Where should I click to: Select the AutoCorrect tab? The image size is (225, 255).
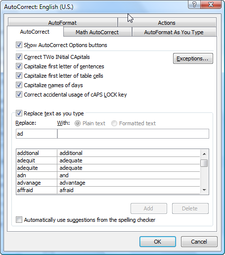[x=35, y=32]
